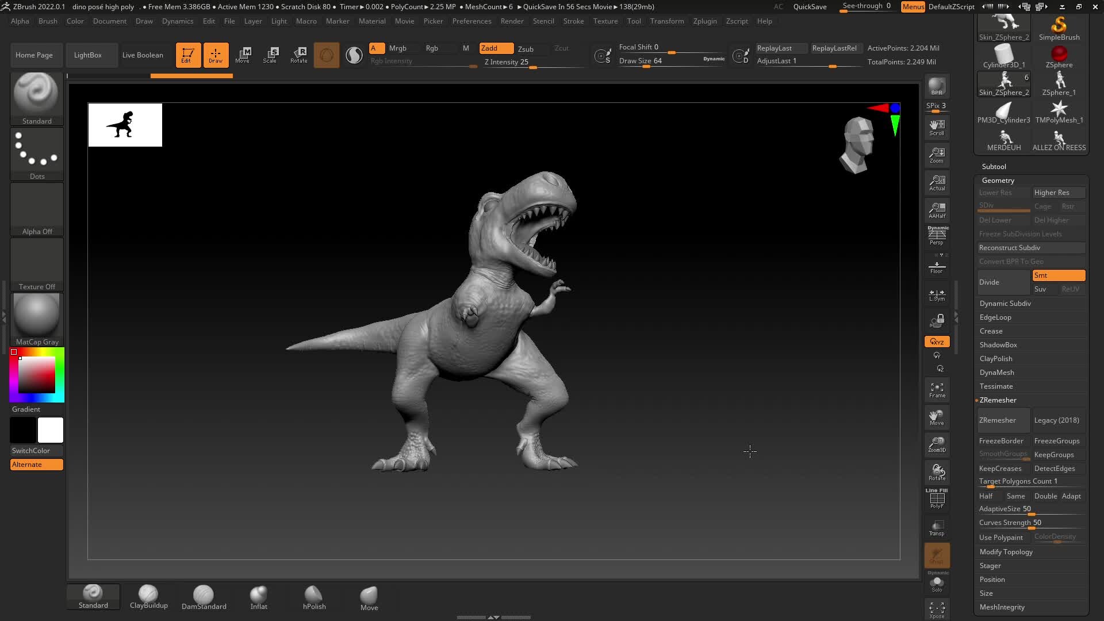Screen dimensions: 1104x621
Task: Run ZRemesher on the mesh
Action: pos(1003,420)
